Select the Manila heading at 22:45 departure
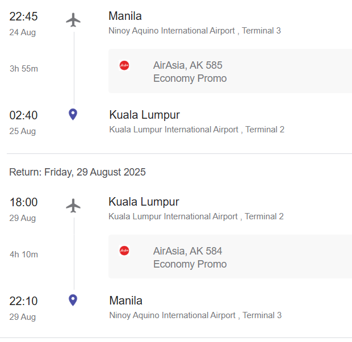352x342 pixels. click(125, 16)
